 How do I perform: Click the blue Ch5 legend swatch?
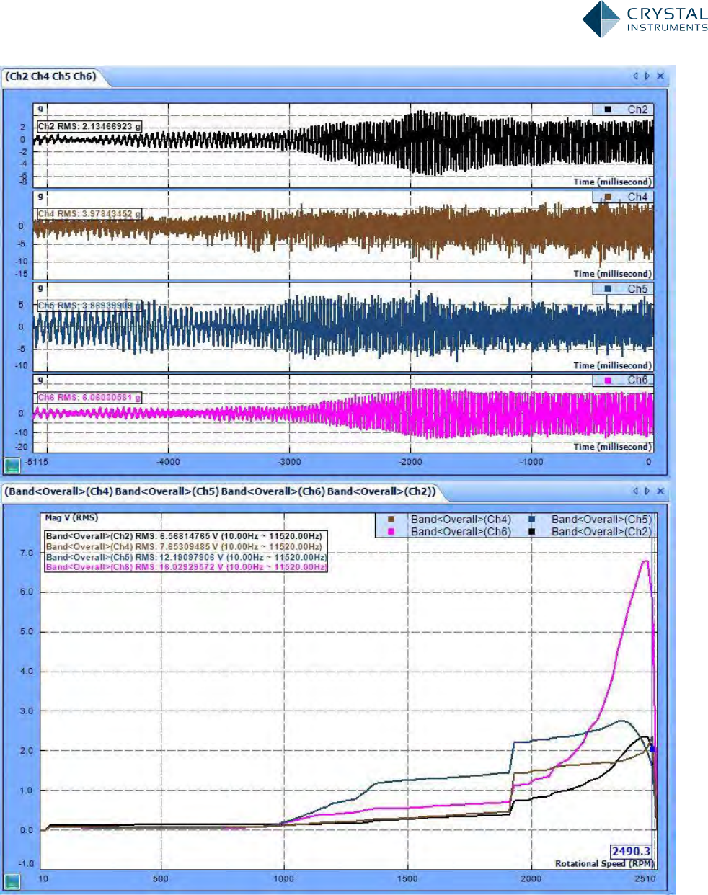[x=608, y=289]
